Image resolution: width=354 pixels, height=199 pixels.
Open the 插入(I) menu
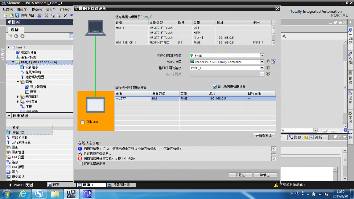tap(51, 9)
